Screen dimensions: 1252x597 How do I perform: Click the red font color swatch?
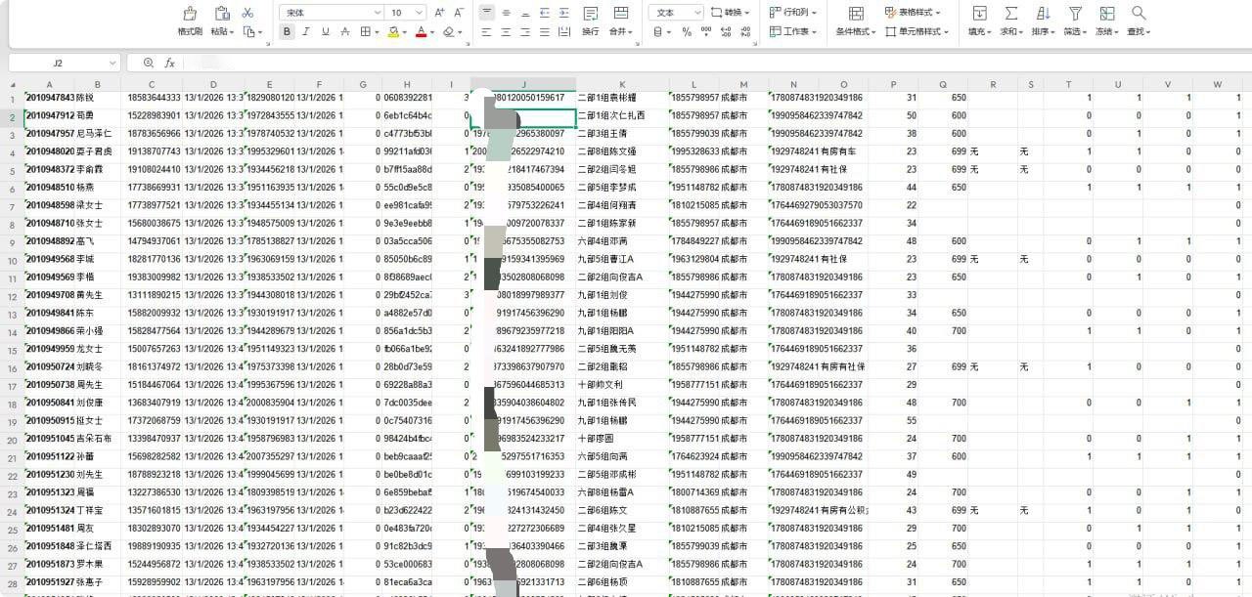420,31
